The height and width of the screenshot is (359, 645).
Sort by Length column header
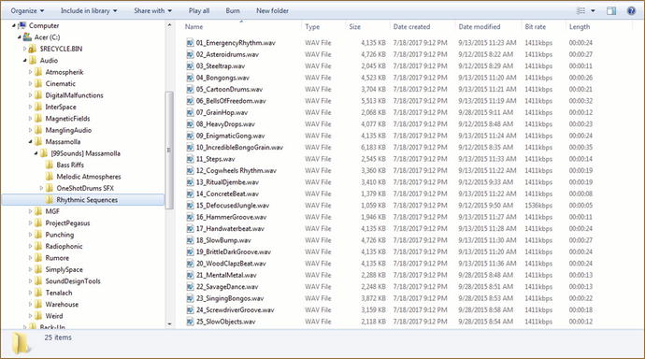(580, 27)
